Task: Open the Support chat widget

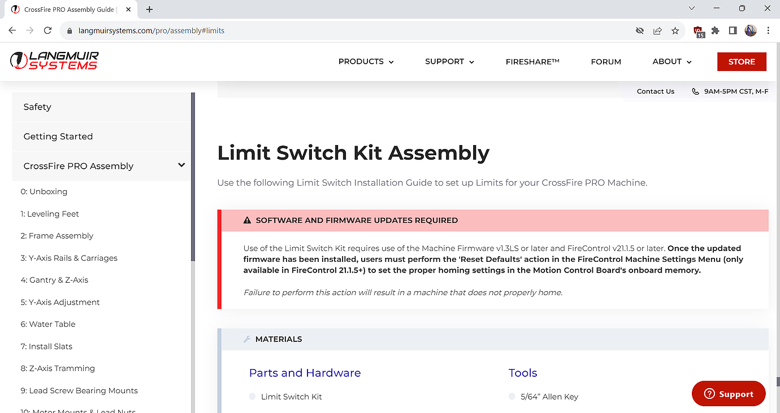Action: click(x=728, y=393)
